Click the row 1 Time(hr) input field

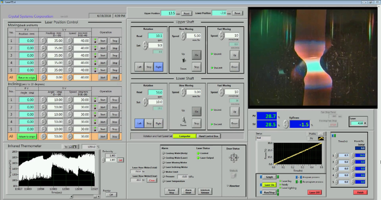(x=344, y=155)
